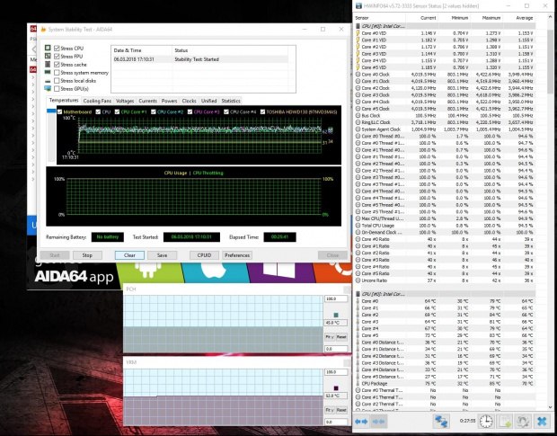Viewport: 557px width, 436px height.
Task: Uncheck the Stress CPU checkbox
Action: tap(57, 48)
